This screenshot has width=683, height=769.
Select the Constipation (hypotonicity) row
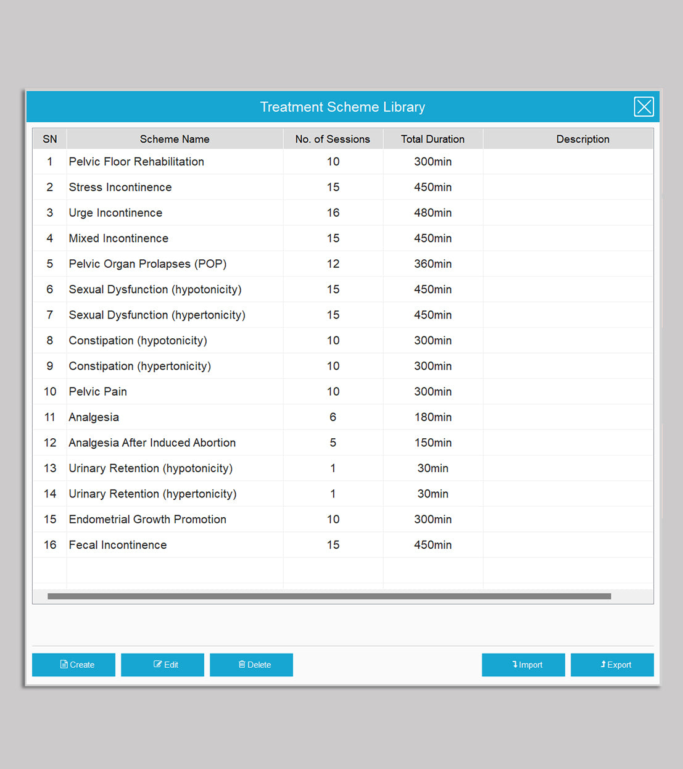point(138,341)
